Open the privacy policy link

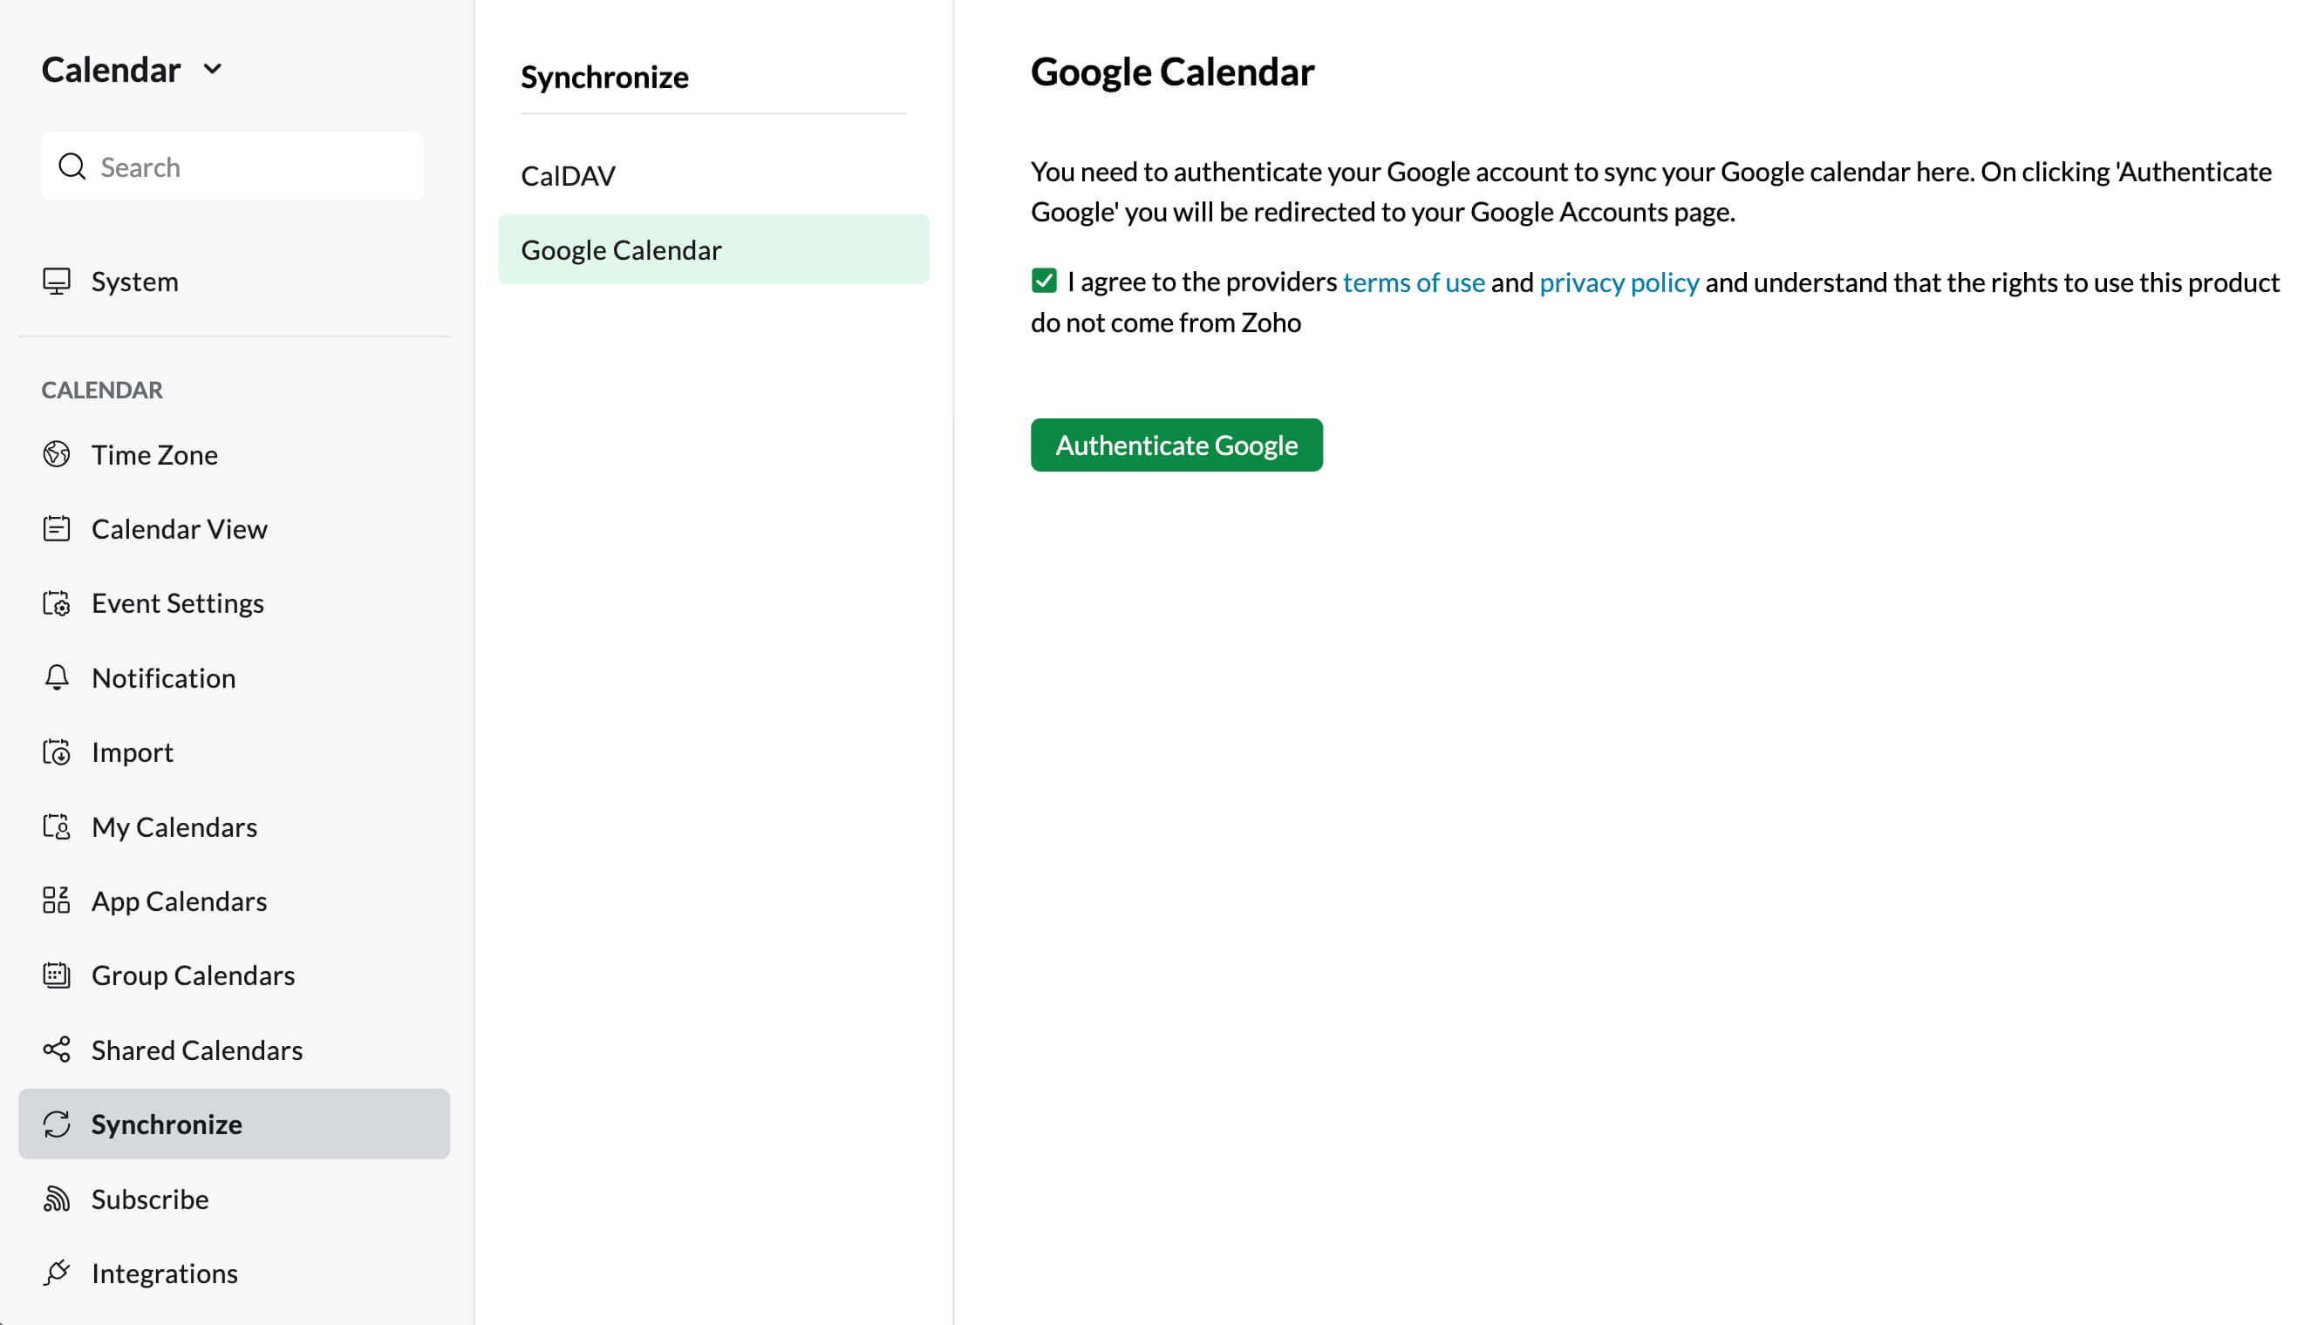pos(1619,281)
